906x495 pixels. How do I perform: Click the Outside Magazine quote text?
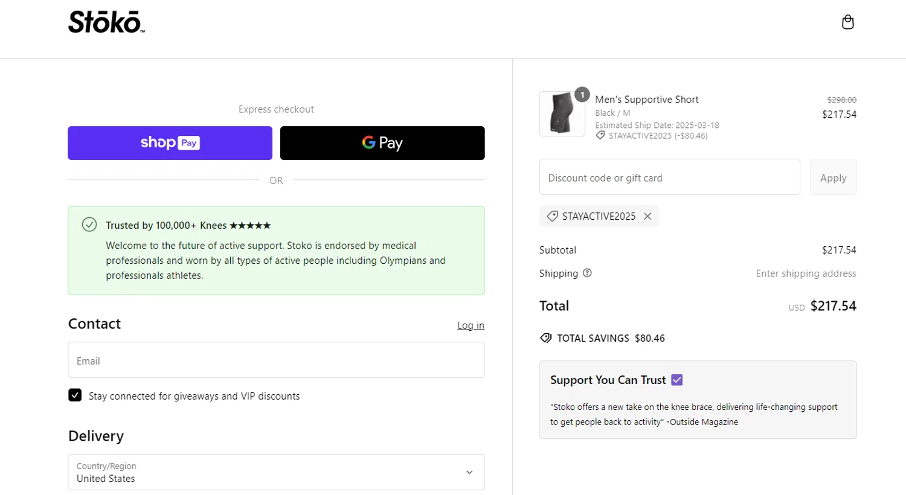693,414
